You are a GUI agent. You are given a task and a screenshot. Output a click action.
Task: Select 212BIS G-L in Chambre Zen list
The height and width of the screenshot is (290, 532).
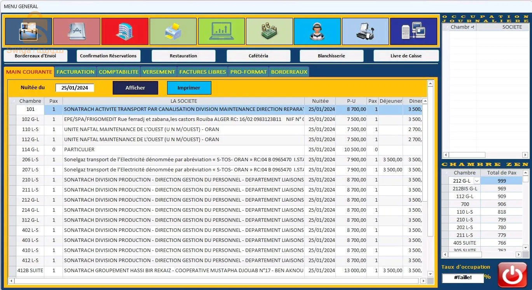click(x=465, y=188)
